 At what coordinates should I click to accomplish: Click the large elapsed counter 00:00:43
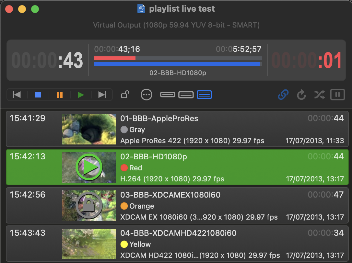pos(47,60)
